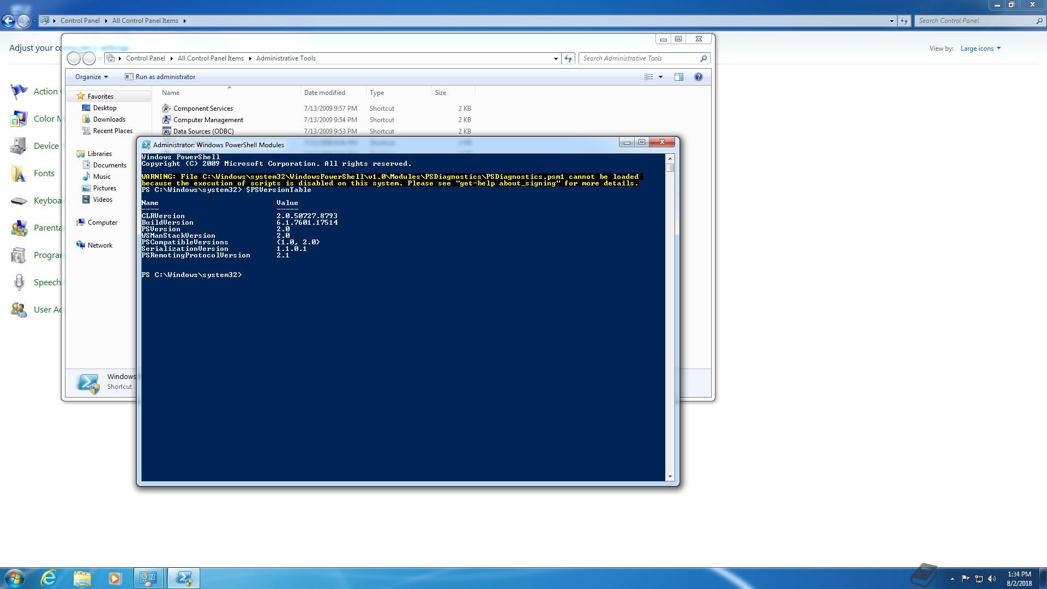Open Action Center flag icon
Screen dimensions: 1047x589
[x=19, y=92]
